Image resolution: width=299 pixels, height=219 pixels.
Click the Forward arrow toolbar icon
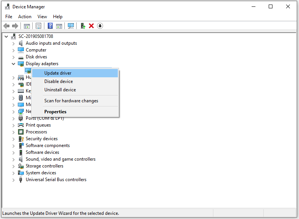[x=15, y=26]
